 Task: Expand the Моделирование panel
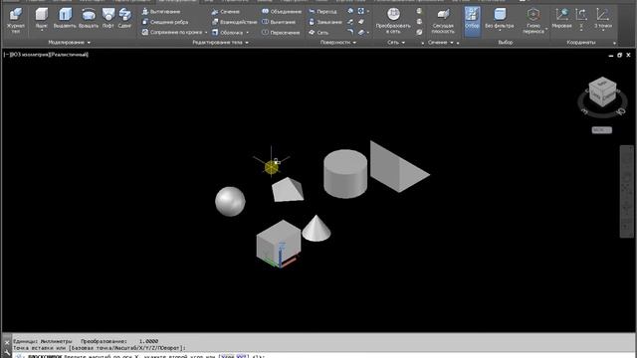(69, 42)
